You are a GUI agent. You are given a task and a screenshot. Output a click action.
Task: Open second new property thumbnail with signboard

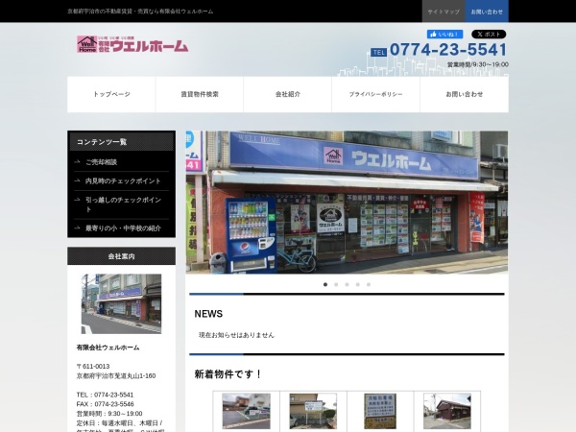pos(313,411)
